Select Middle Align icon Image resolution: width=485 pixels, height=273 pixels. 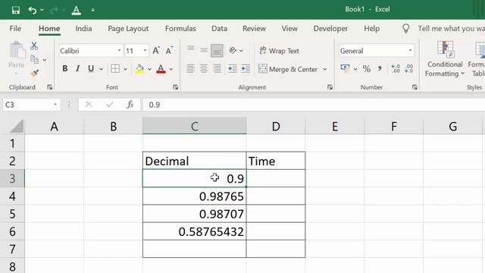click(204, 50)
